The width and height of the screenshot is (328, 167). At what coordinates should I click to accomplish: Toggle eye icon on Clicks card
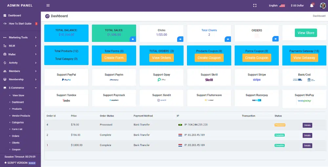pyautogui.click(x=180, y=39)
